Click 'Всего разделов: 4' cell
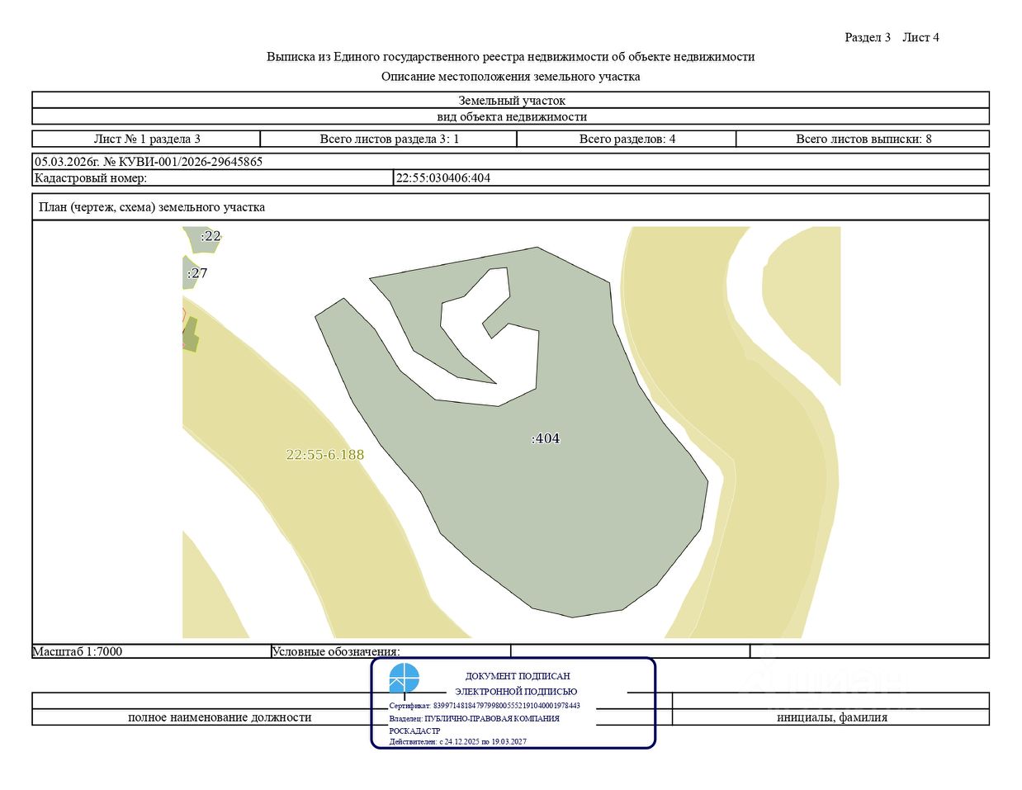The height and width of the screenshot is (790, 1022). 627,139
